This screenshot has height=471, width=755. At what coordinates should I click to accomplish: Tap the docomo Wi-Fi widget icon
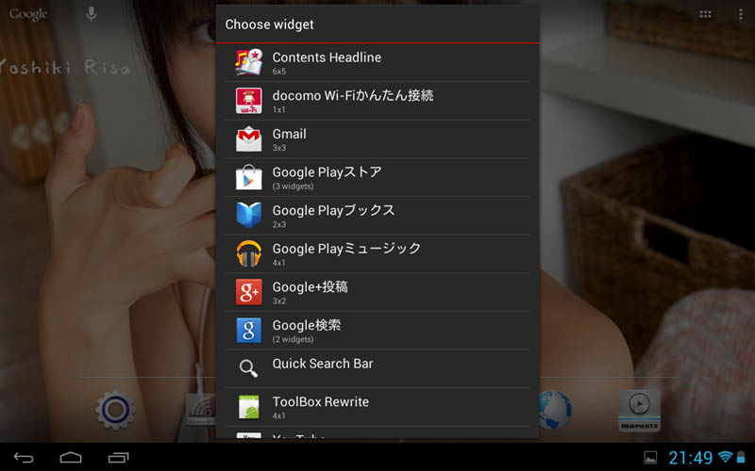click(x=248, y=101)
